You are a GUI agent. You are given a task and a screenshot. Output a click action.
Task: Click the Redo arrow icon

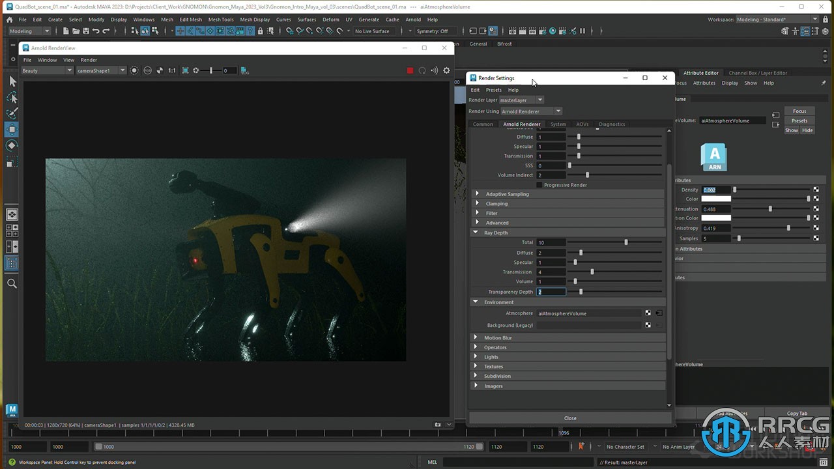tap(106, 31)
